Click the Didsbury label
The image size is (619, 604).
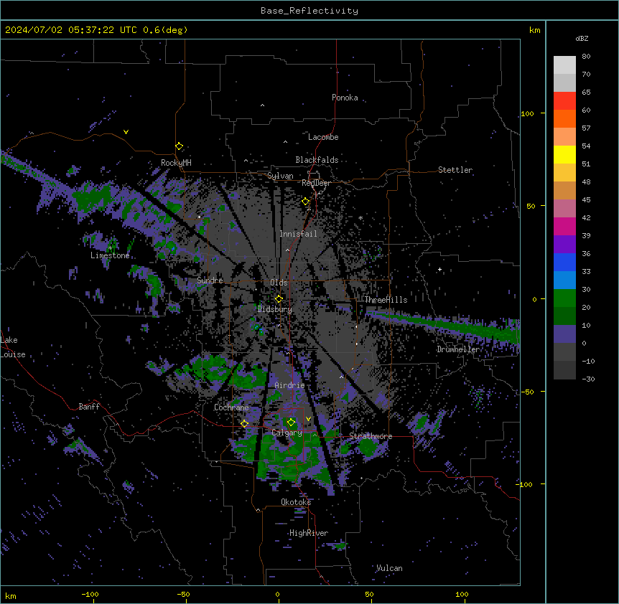coord(275,309)
